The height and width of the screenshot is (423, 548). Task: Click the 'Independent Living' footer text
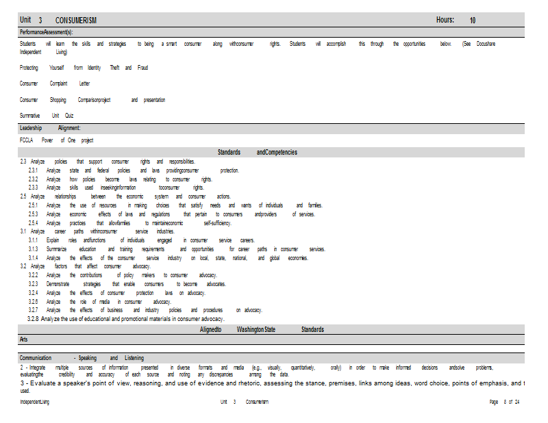[x=35, y=402]
